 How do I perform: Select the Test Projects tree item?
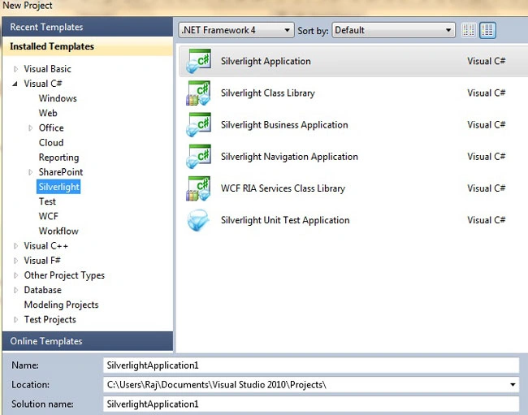[x=50, y=320]
